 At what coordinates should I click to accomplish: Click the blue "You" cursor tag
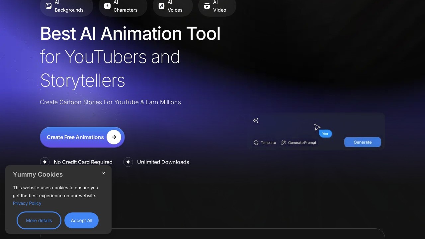pos(325,134)
